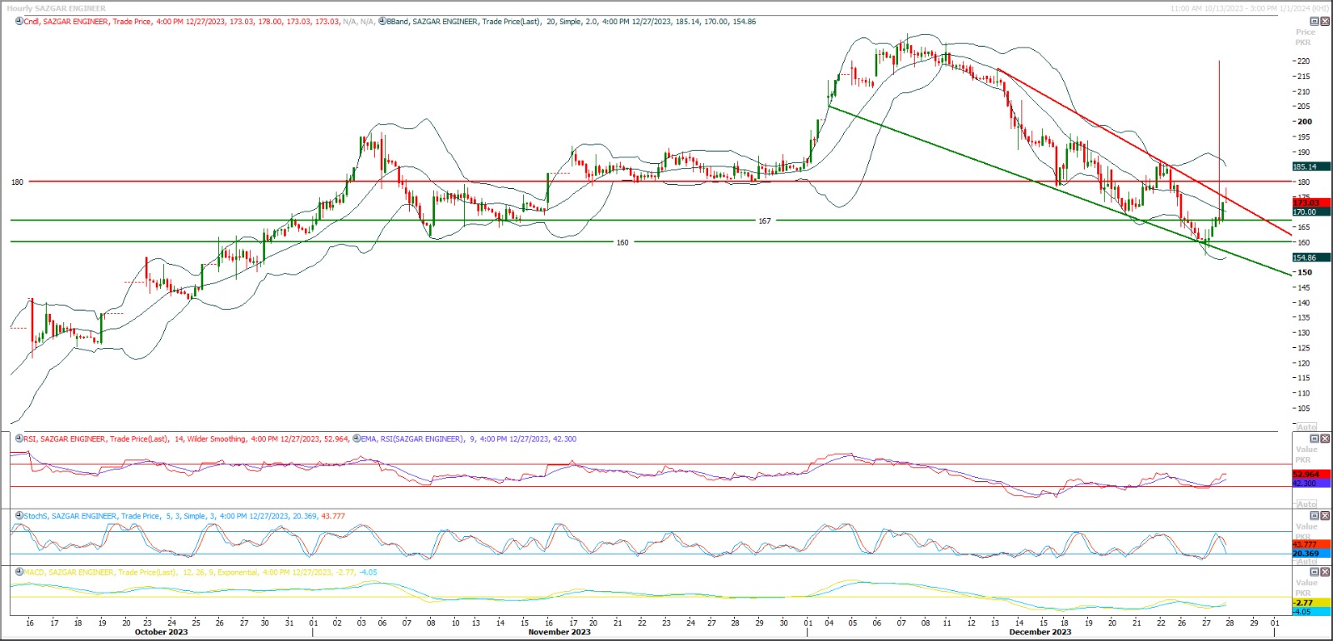
Task: Click the clock icon beside the RSI legend
Action: (x=19, y=439)
